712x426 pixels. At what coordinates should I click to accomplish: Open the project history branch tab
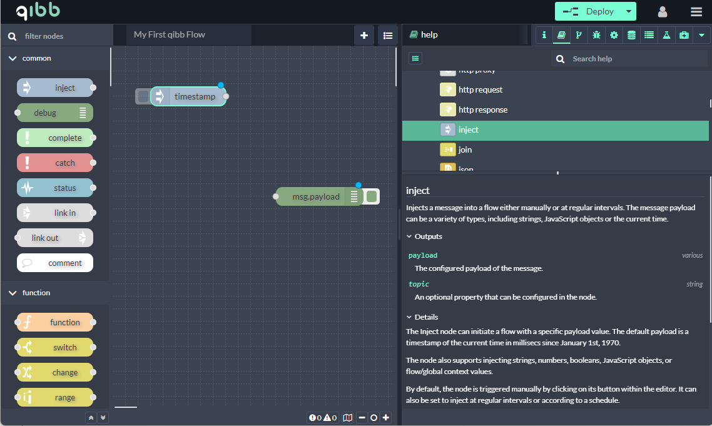(x=579, y=35)
